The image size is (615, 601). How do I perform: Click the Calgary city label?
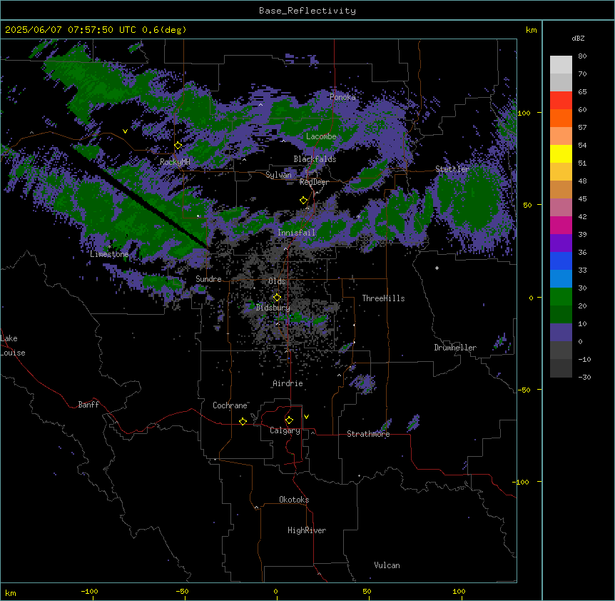(285, 430)
